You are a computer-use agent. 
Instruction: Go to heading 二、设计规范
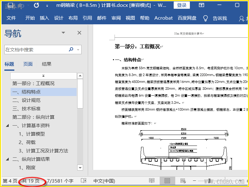tap(26, 100)
